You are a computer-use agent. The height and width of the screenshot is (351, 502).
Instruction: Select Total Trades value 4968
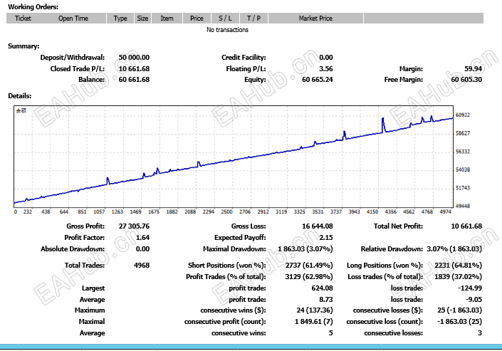142,265
